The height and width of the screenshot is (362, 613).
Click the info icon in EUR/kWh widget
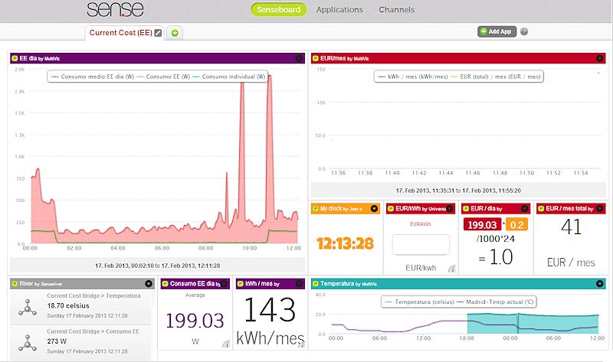(451, 269)
